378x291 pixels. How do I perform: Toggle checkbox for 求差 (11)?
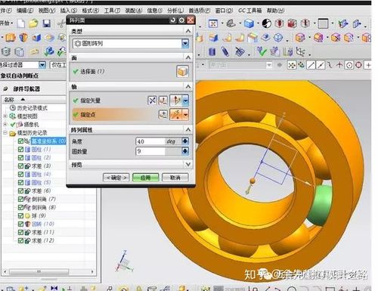(x=20, y=232)
